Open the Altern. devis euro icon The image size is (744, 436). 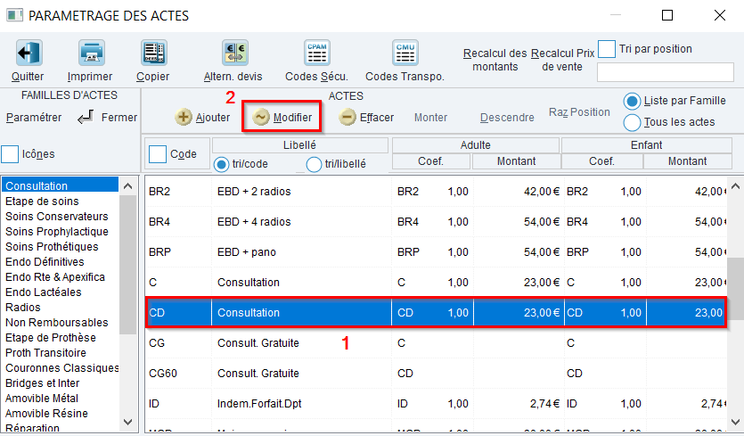[235, 53]
